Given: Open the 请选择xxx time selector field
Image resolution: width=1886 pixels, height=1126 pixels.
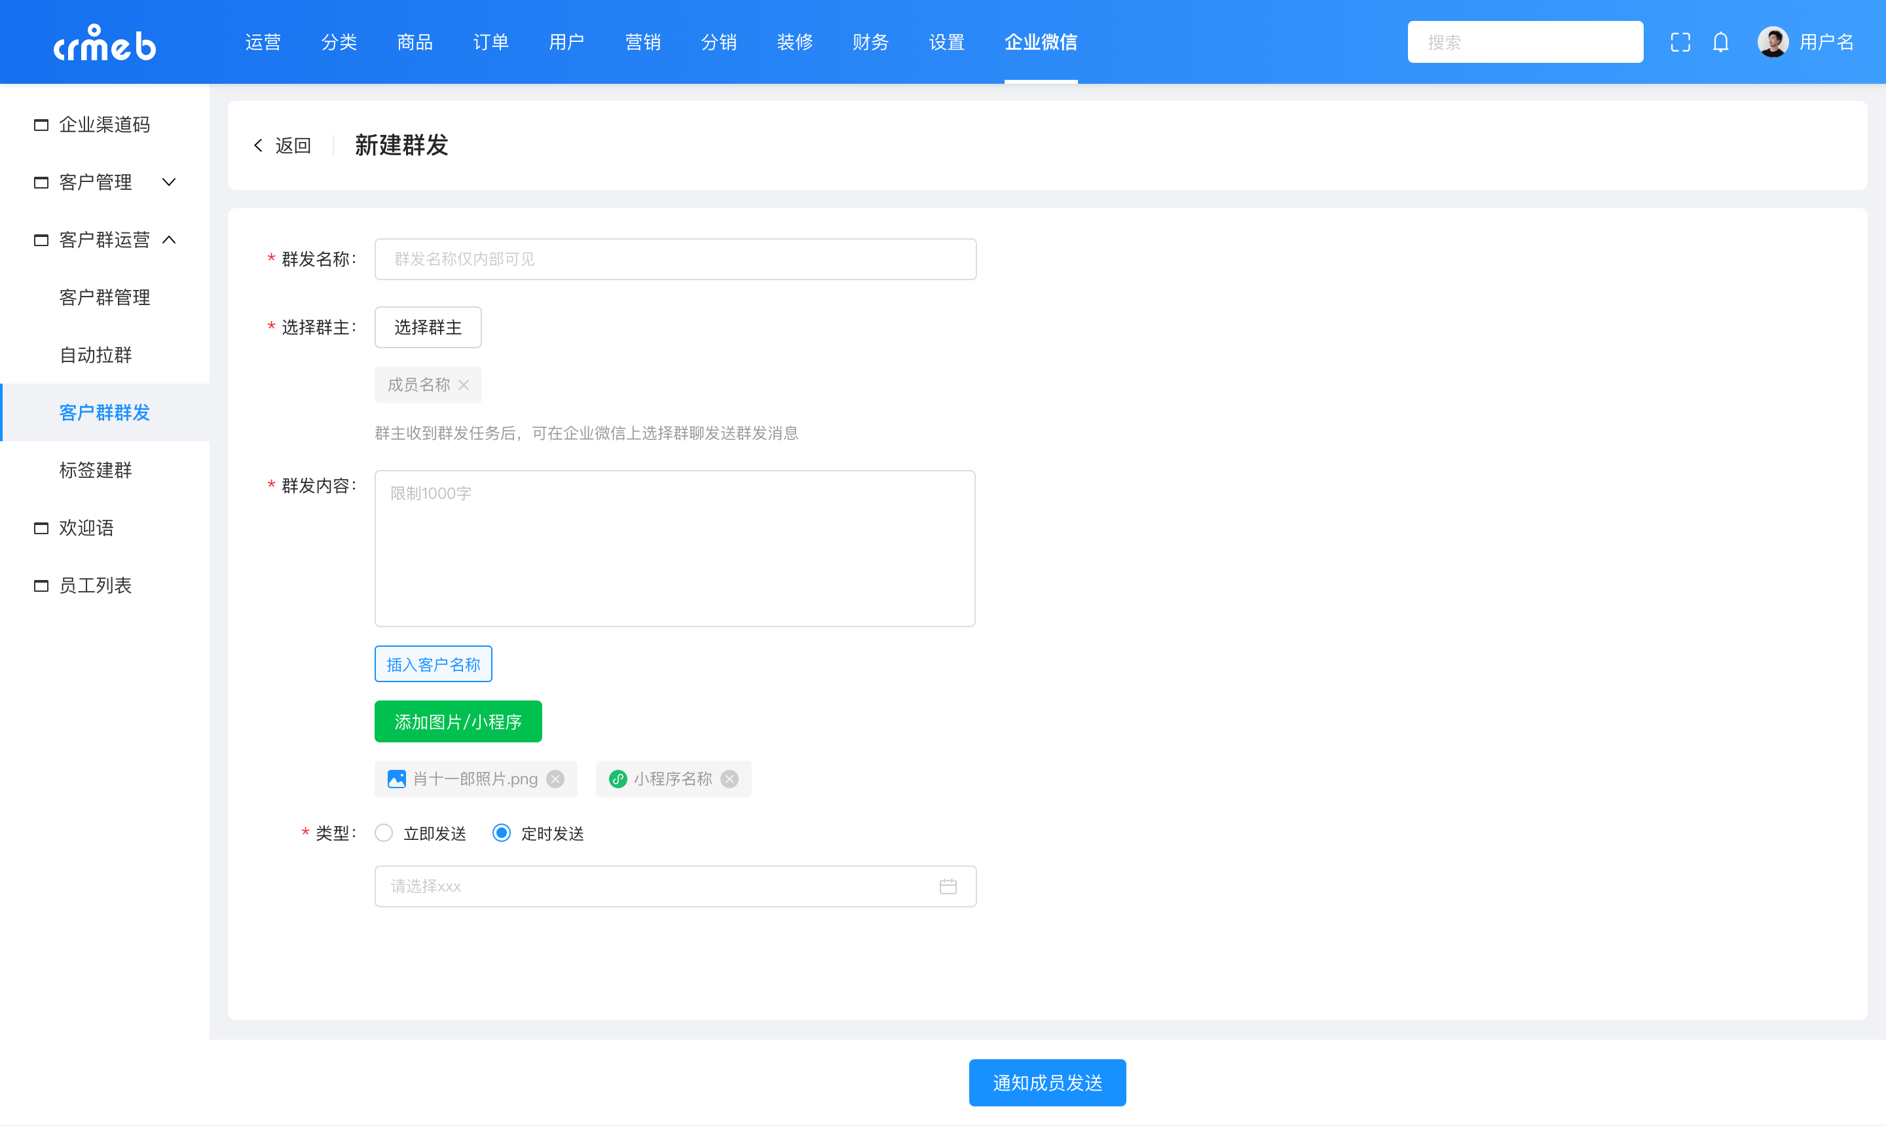Looking at the screenshot, I should [653, 886].
